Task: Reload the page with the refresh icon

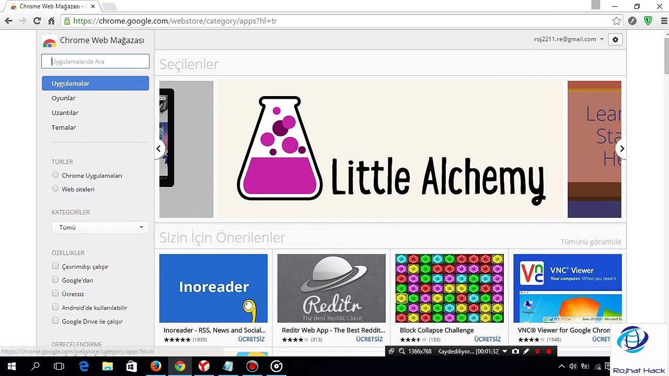Action: 37,21
